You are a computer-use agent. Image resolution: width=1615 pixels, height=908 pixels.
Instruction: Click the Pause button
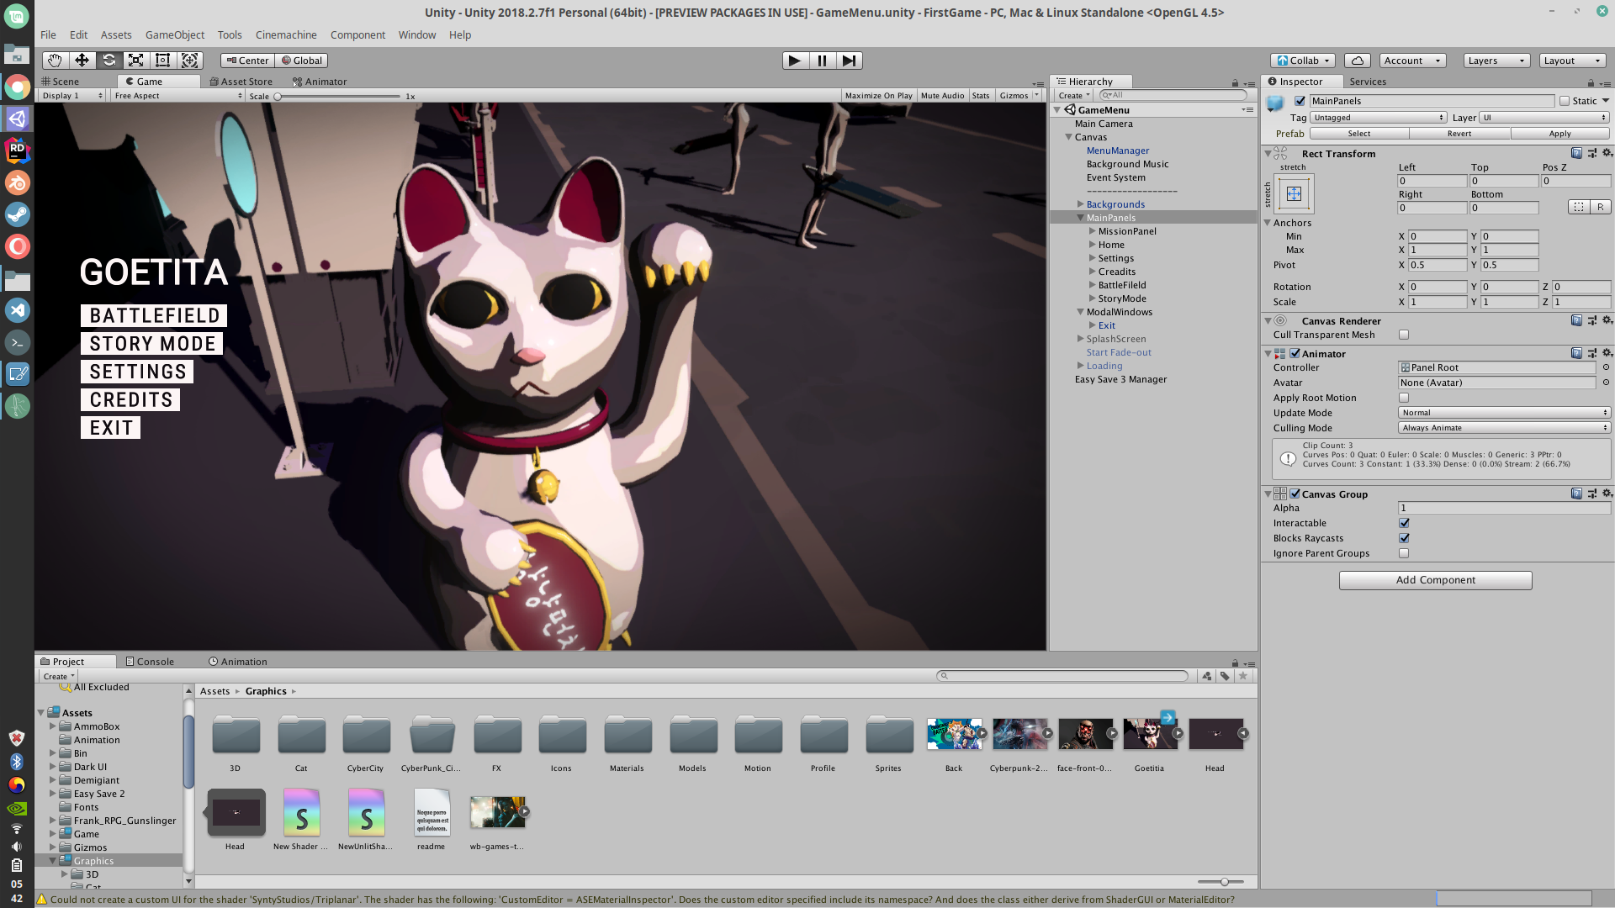tap(822, 61)
